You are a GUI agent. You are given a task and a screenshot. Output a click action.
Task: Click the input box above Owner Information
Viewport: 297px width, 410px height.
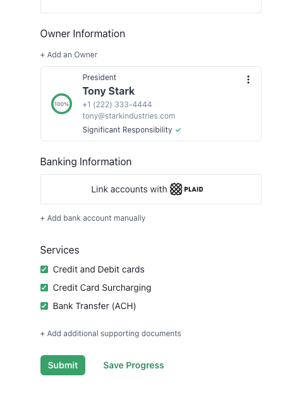coord(151,6)
